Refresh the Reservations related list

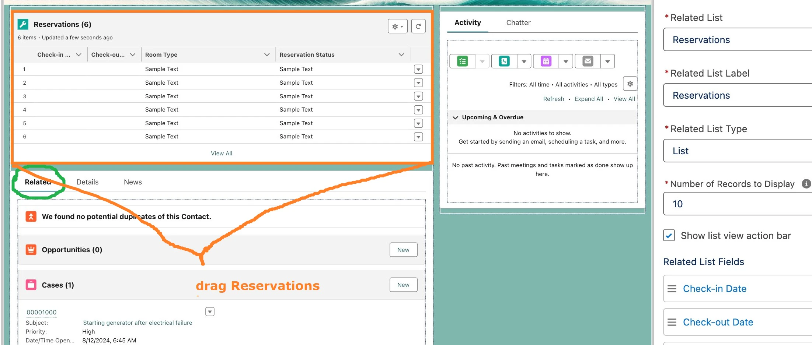(418, 26)
